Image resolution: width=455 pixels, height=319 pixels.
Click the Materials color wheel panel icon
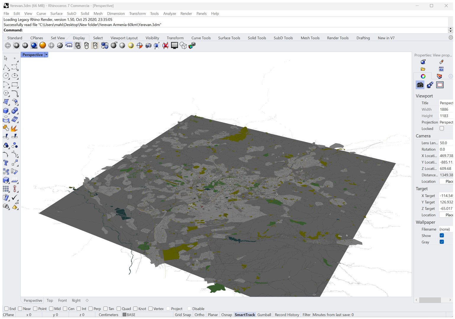tap(423, 76)
